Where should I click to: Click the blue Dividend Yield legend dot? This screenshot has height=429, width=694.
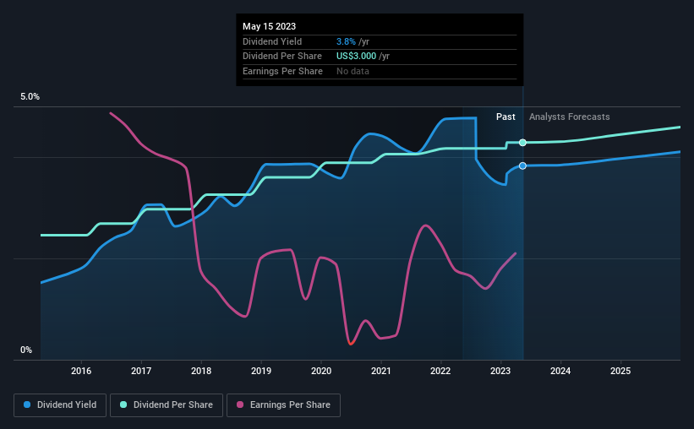(x=27, y=405)
